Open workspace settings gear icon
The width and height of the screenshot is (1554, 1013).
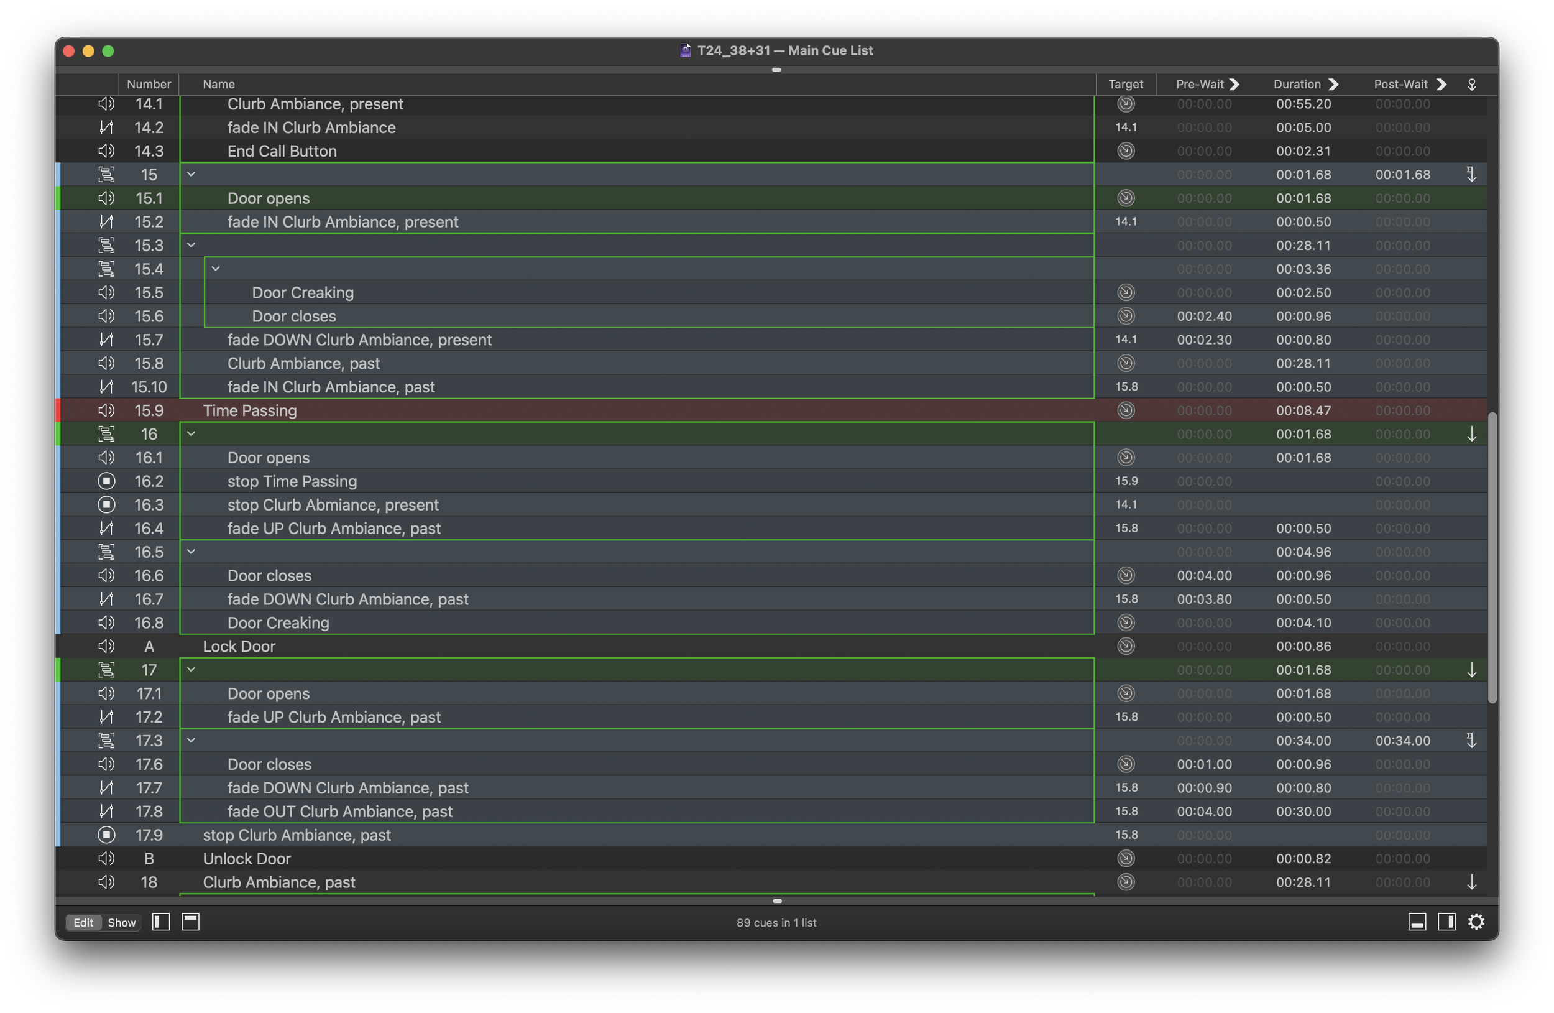[1476, 922]
